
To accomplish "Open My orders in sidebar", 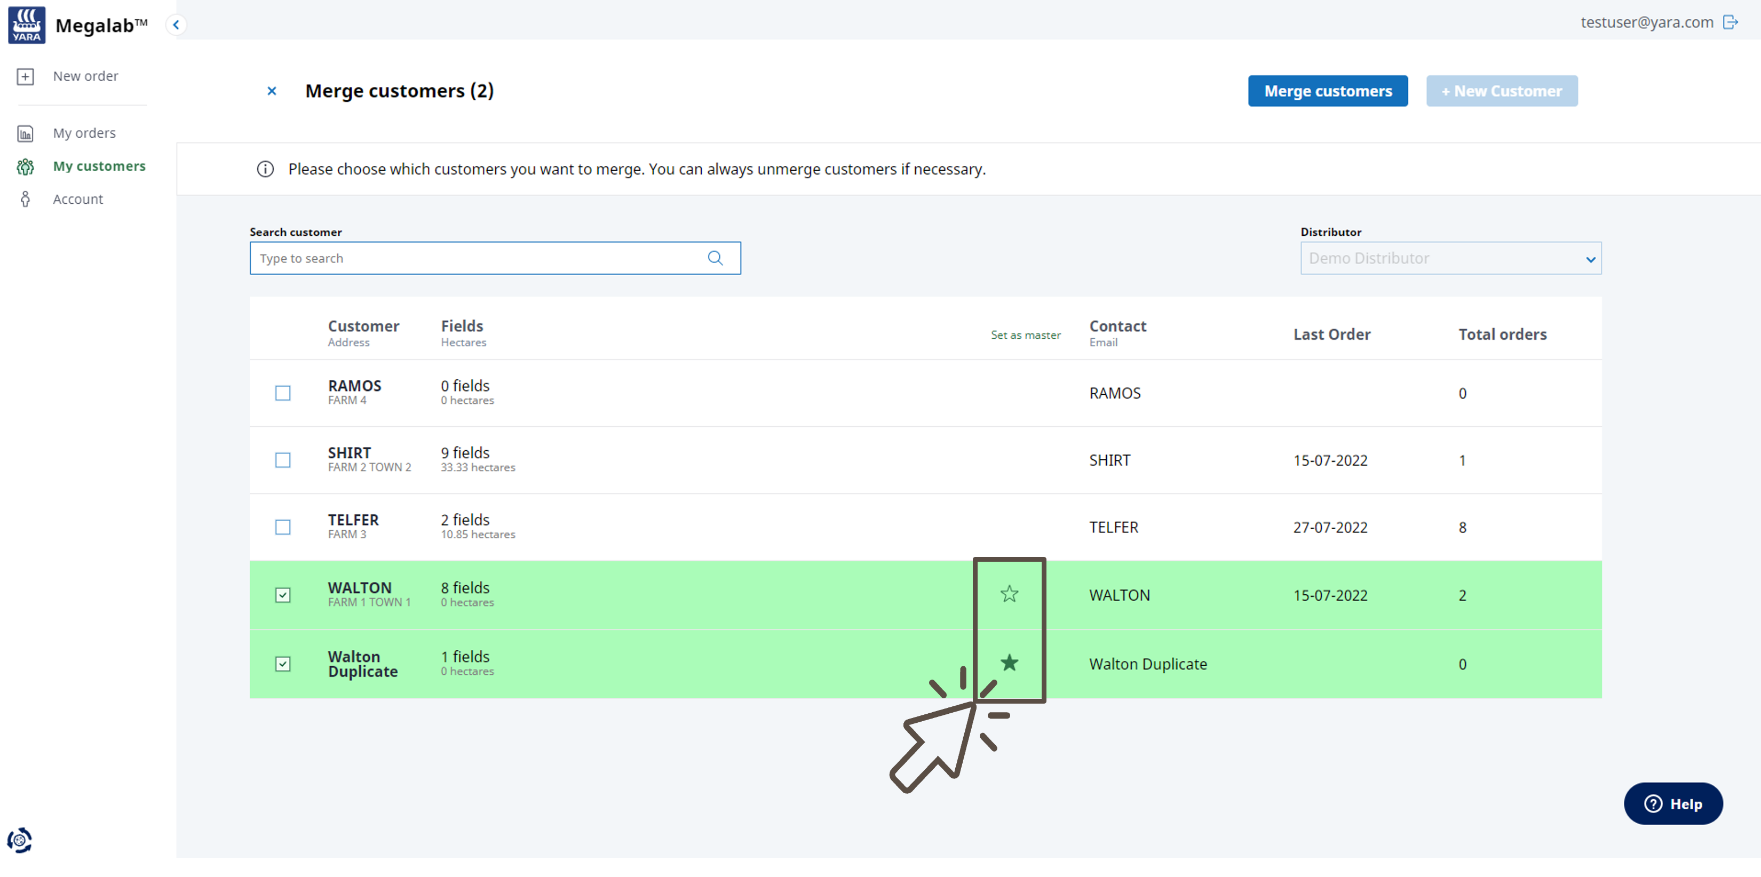I will [84, 133].
